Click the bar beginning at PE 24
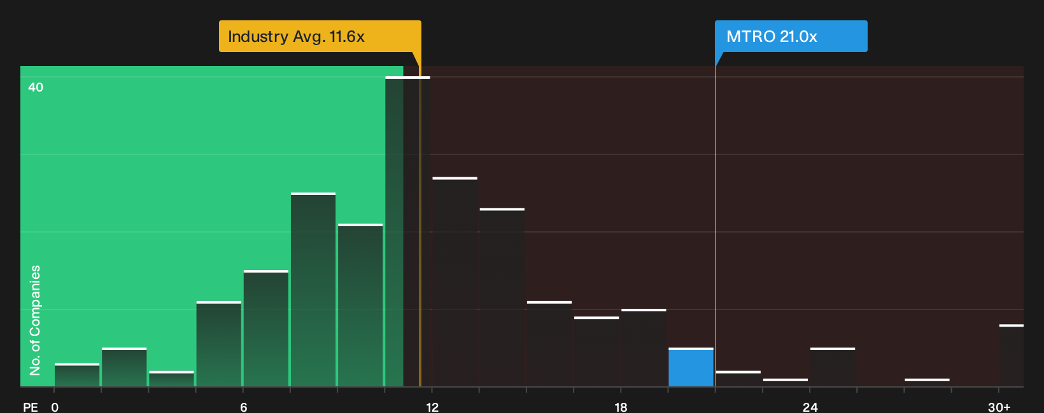This screenshot has height=413, width=1044. (x=833, y=367)
